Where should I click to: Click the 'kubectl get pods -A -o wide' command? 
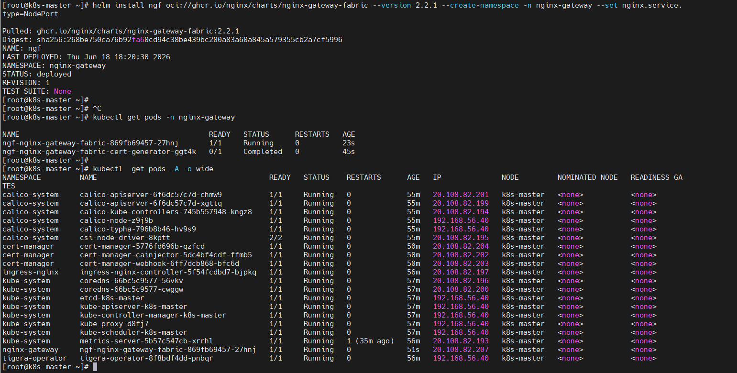(x=153, y=169)
